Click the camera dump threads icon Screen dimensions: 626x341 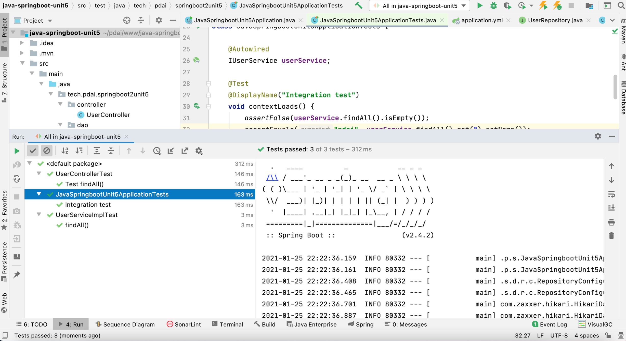click(x=17, y=211)
